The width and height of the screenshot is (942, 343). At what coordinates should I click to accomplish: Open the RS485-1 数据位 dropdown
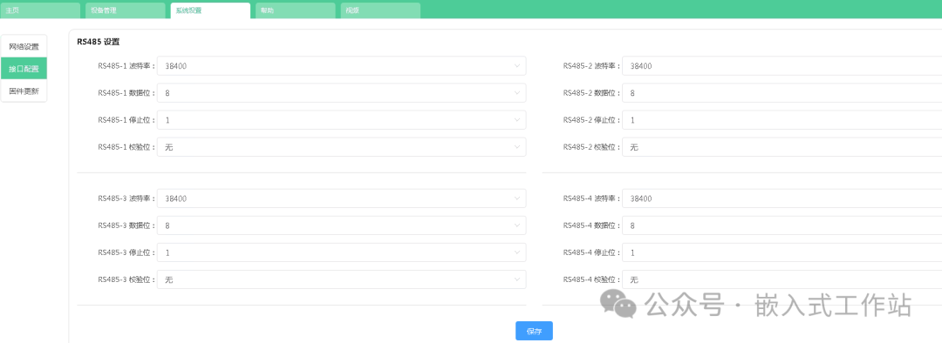coord(341,93)
